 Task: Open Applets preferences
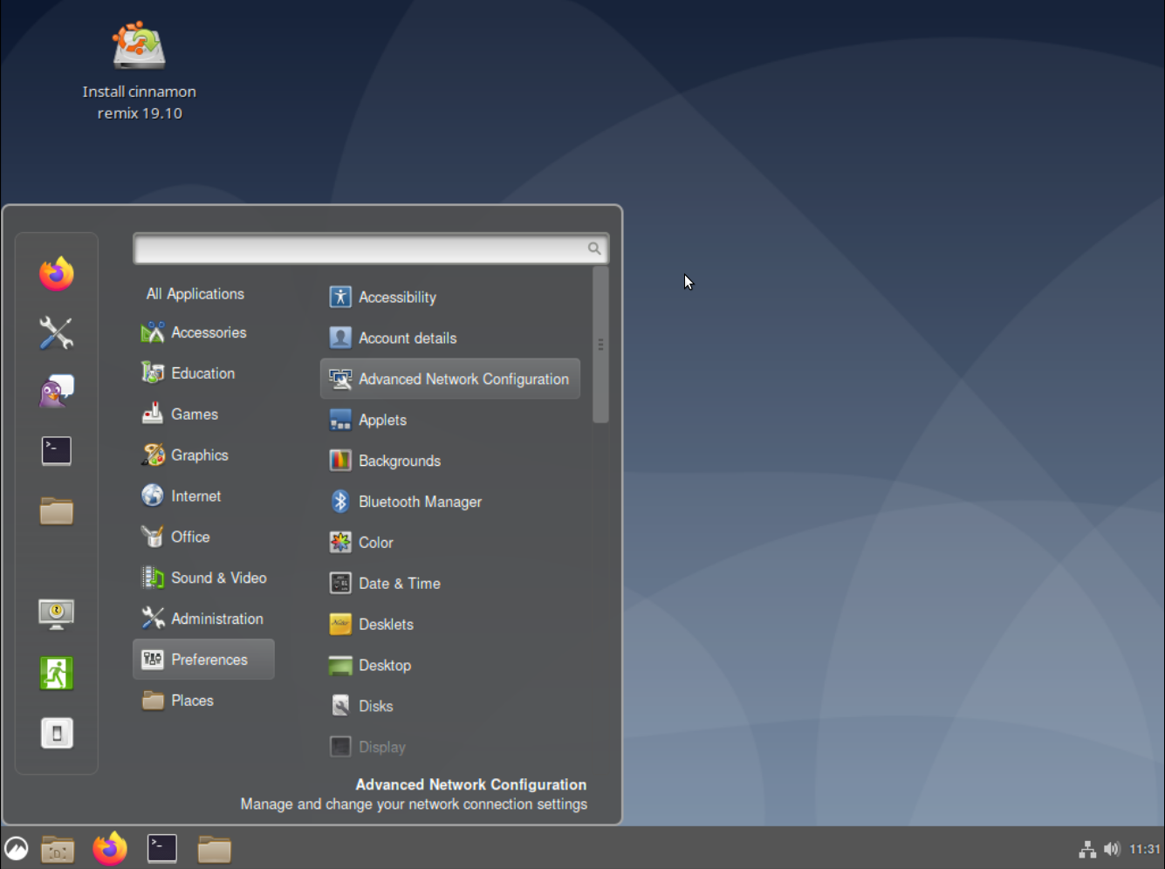pos(450,421)
